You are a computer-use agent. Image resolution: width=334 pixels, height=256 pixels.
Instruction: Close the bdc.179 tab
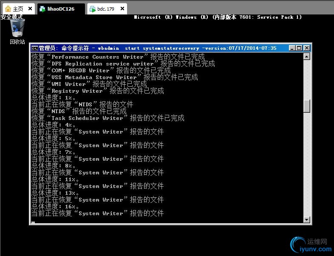(122, 9)
